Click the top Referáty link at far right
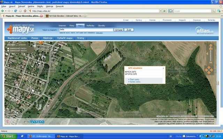Image resolution: width=223 pixels, height=139 pixels. [x=212, y=20]
